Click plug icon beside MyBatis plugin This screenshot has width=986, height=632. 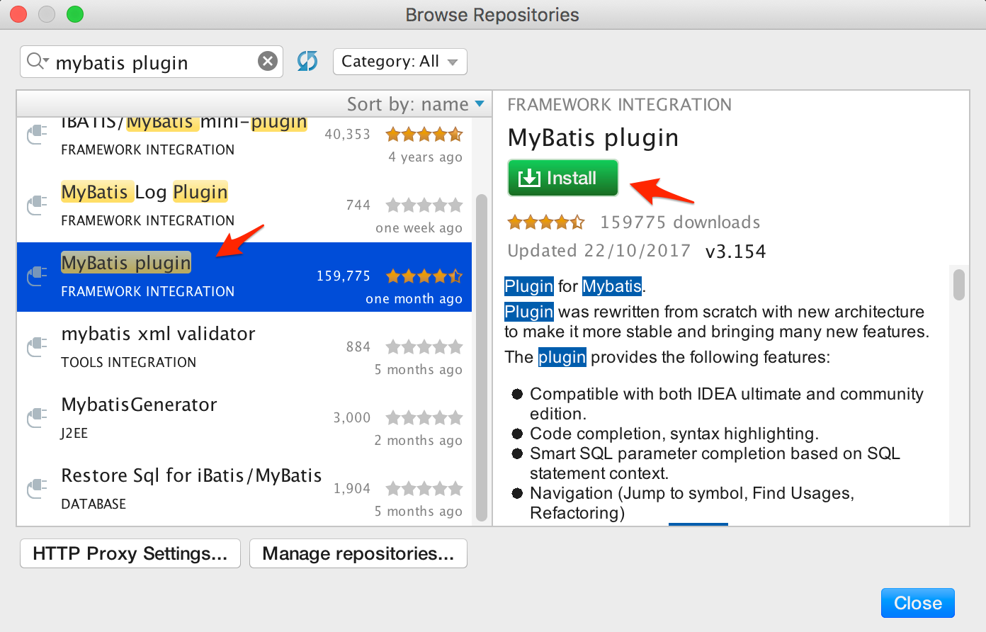tap(36, 276)
